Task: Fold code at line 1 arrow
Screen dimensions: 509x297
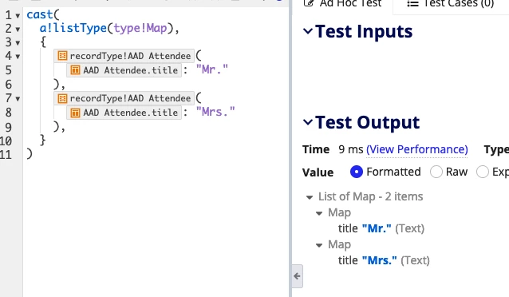Action: tap(18, 16)
